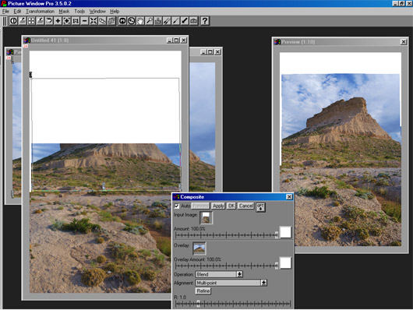Viewport: 413px width, 310px height.
Task: Click the greyed Preview button in Composite
Action: coord(200,206)
